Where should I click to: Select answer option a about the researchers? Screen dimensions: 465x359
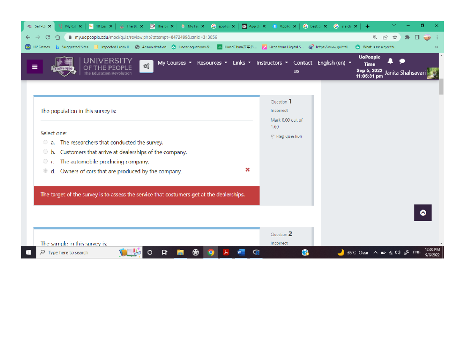coord(46,142)
